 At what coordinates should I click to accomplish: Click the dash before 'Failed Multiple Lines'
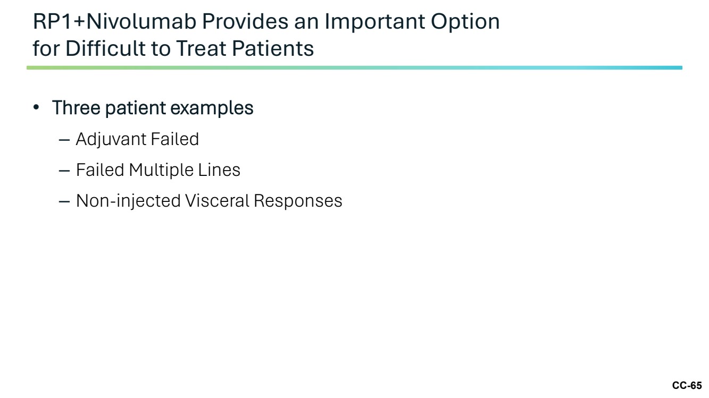point(64,171)
